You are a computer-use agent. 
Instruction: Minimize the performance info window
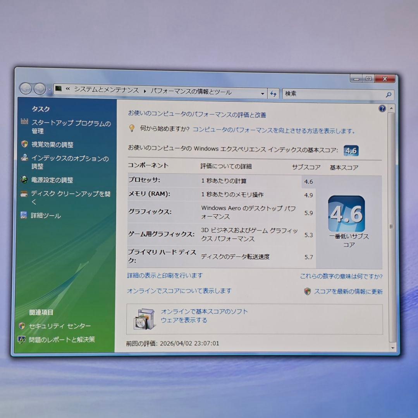356,78
